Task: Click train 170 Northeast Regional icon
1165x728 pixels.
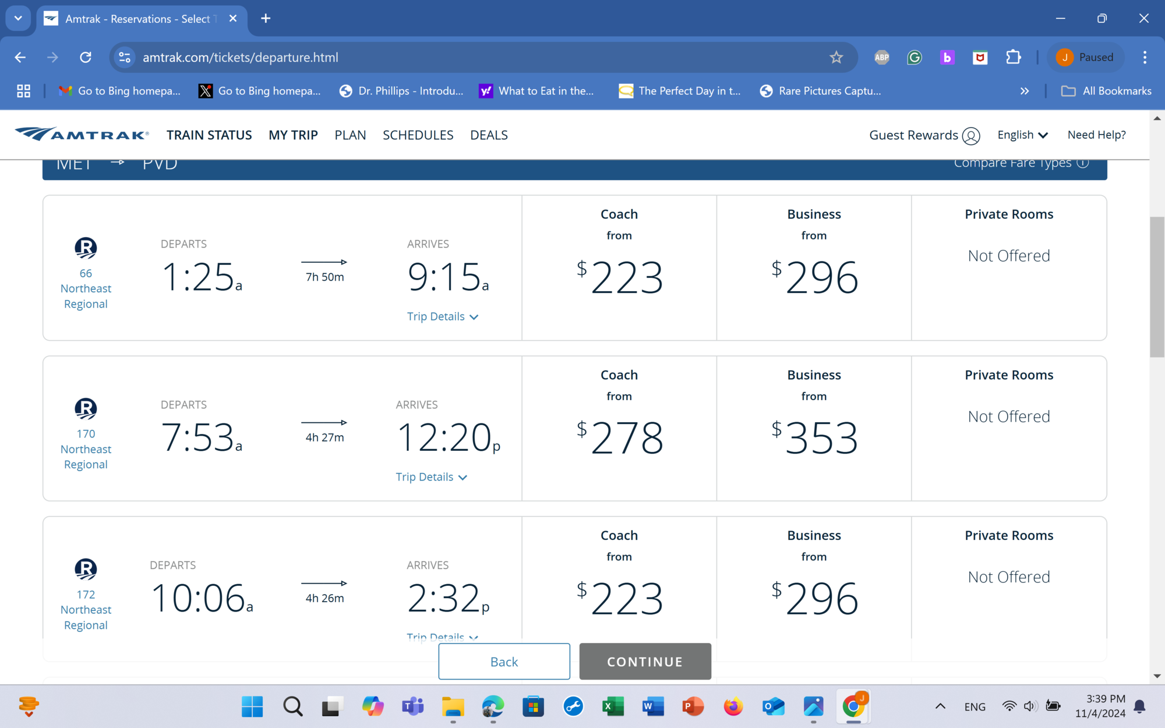Action: 86,409
